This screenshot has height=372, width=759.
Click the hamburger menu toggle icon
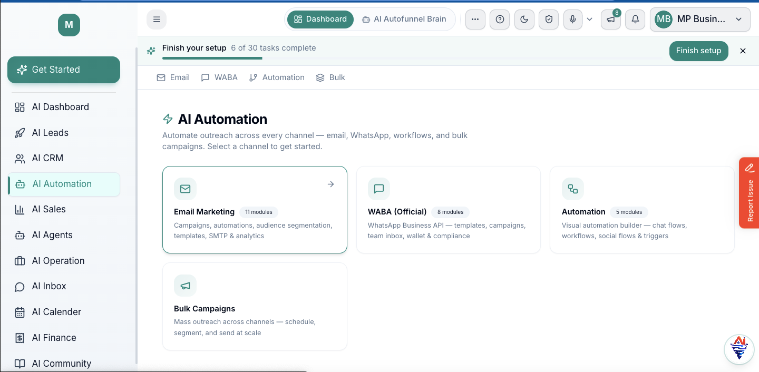coord(157,19)
